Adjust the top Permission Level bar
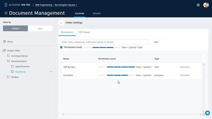This screenshot has width=212, height=119. tap(102, 47)
